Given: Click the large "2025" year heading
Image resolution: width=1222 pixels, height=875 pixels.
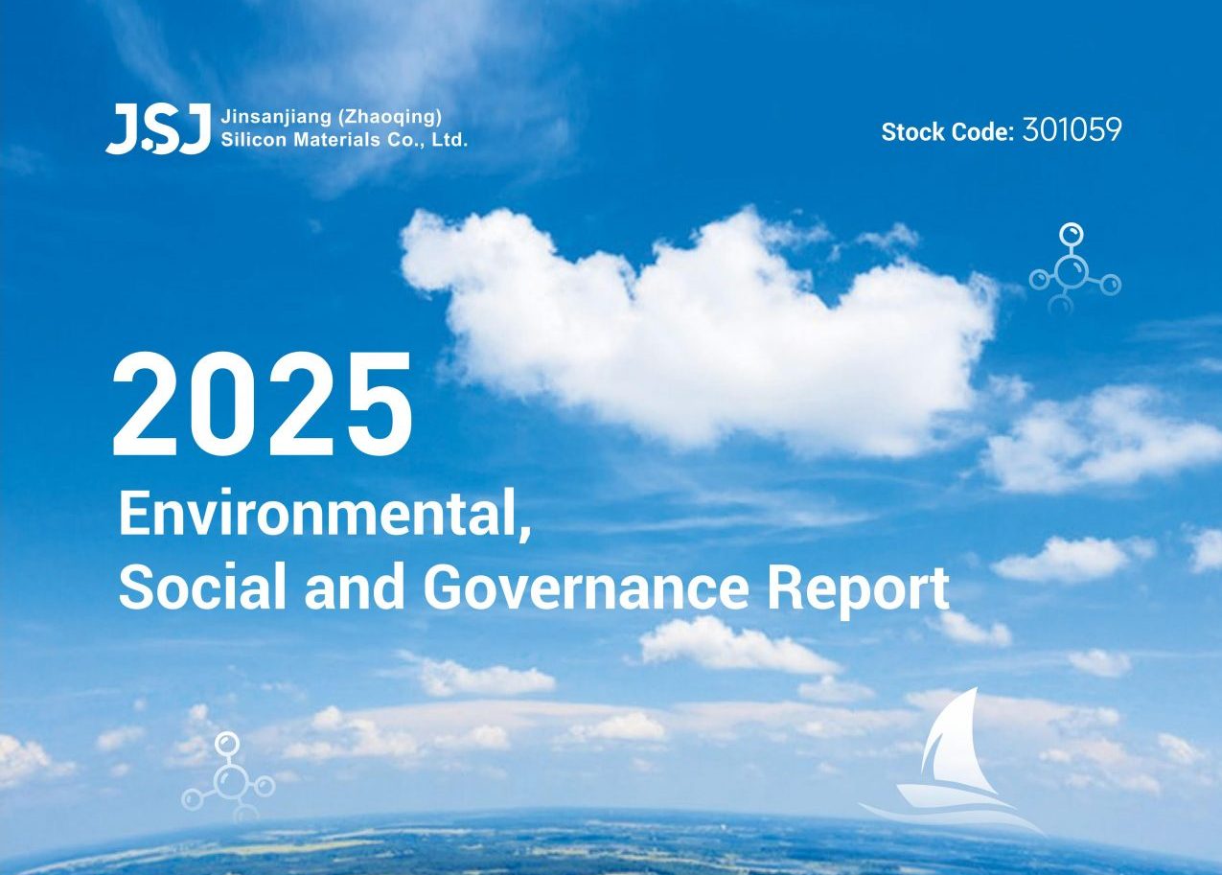Looking at the screenshot, I should tap(263, 406).
